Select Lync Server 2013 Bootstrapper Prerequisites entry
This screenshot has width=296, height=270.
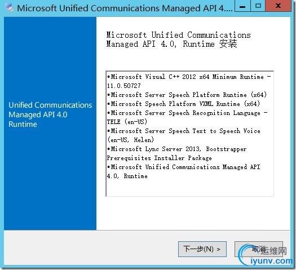pos(176,153)
